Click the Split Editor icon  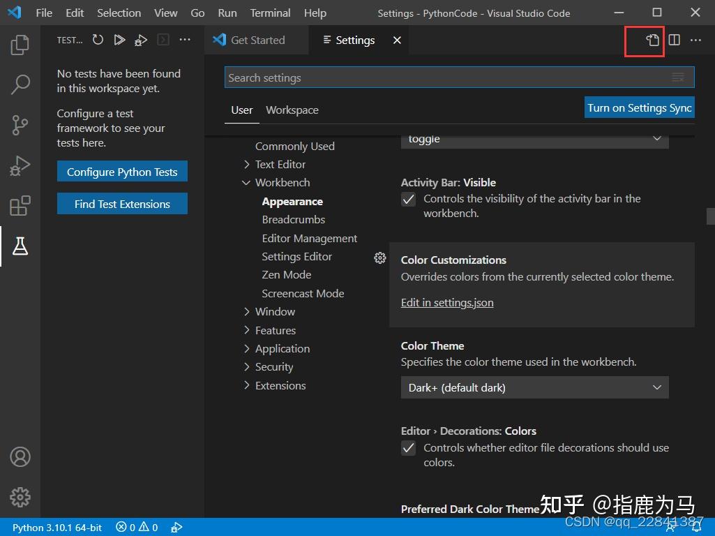(x=674, y=40)
